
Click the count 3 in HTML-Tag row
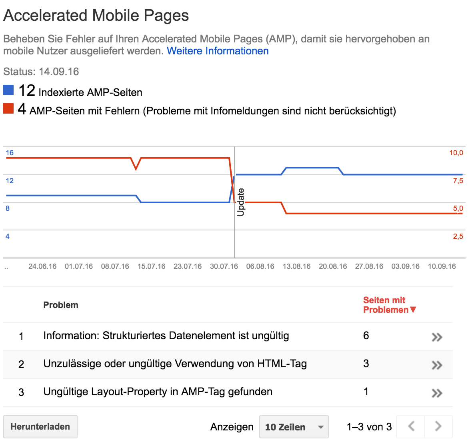tap(366, 364)
